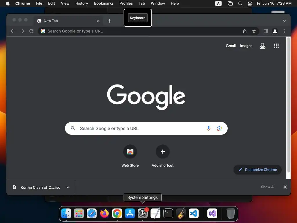The width and height of the screenshot is (297, 223).
Task: Open System Settings in the Dock
Action: click(x=143, y=213)
